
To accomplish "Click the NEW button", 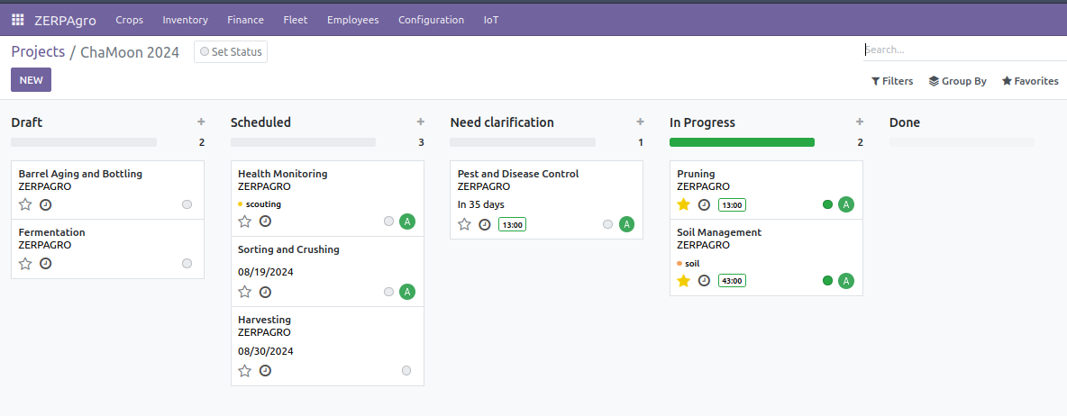I will (x=31, y=79).
